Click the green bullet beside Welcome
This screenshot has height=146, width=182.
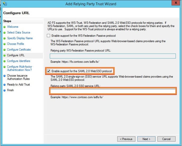pyautogui.click(x=4, y=27)
